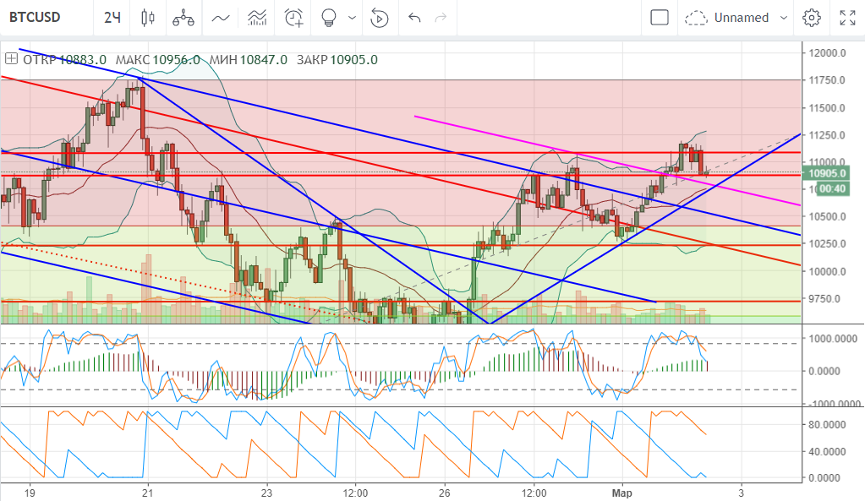Create an alert with the alarm clock icon

click(294, 18)
